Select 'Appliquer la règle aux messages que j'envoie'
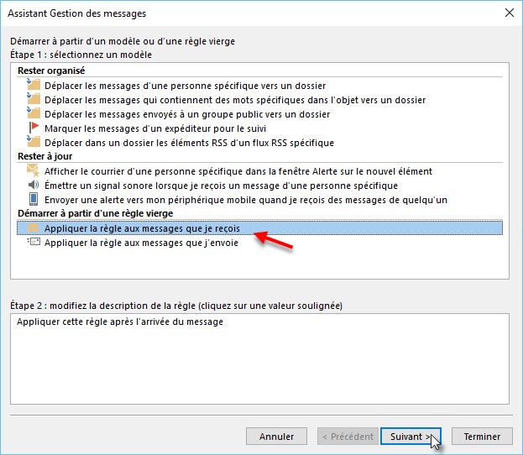This screenshot has height=455, width=523. [141, 242]
